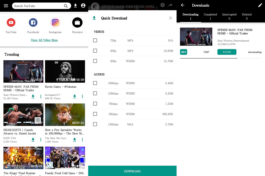The width and height of the screenshot is (265, 176).
Task: Download the Kevin Gates #Yukatan video
Action: [x=74, y=96]
